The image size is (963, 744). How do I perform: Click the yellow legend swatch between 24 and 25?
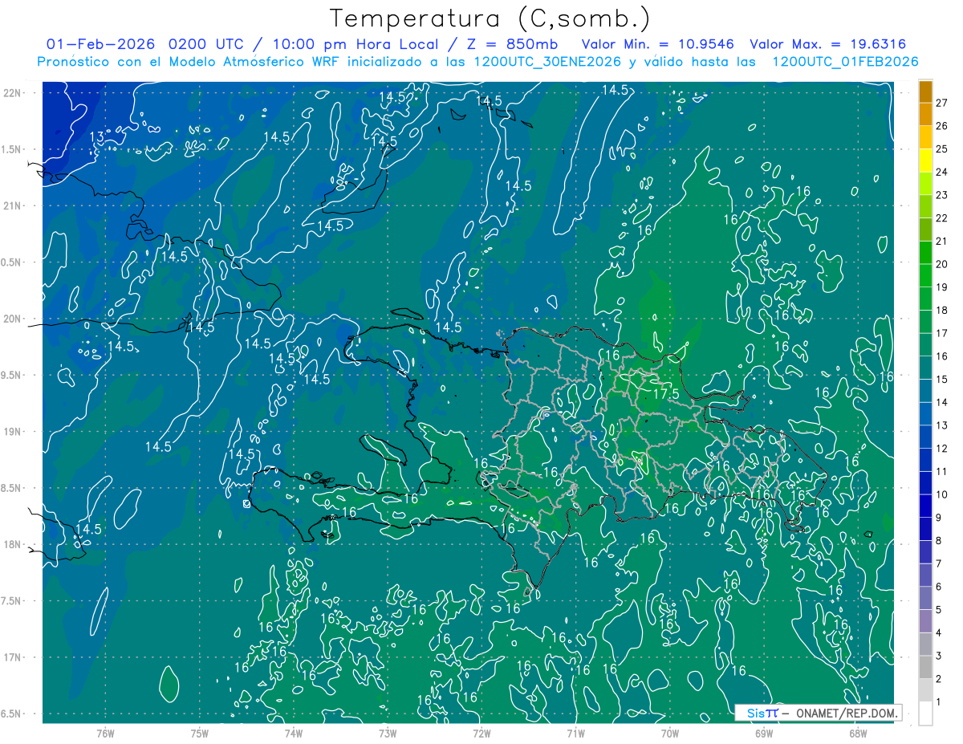925,161
